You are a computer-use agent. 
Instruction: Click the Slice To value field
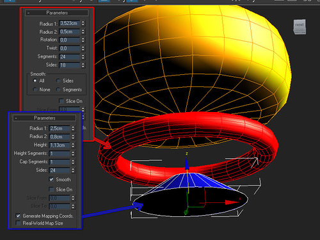(60, 206)
